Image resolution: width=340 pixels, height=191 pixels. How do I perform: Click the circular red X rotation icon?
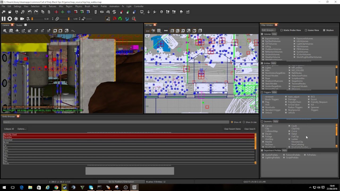(x=114, y=19)
